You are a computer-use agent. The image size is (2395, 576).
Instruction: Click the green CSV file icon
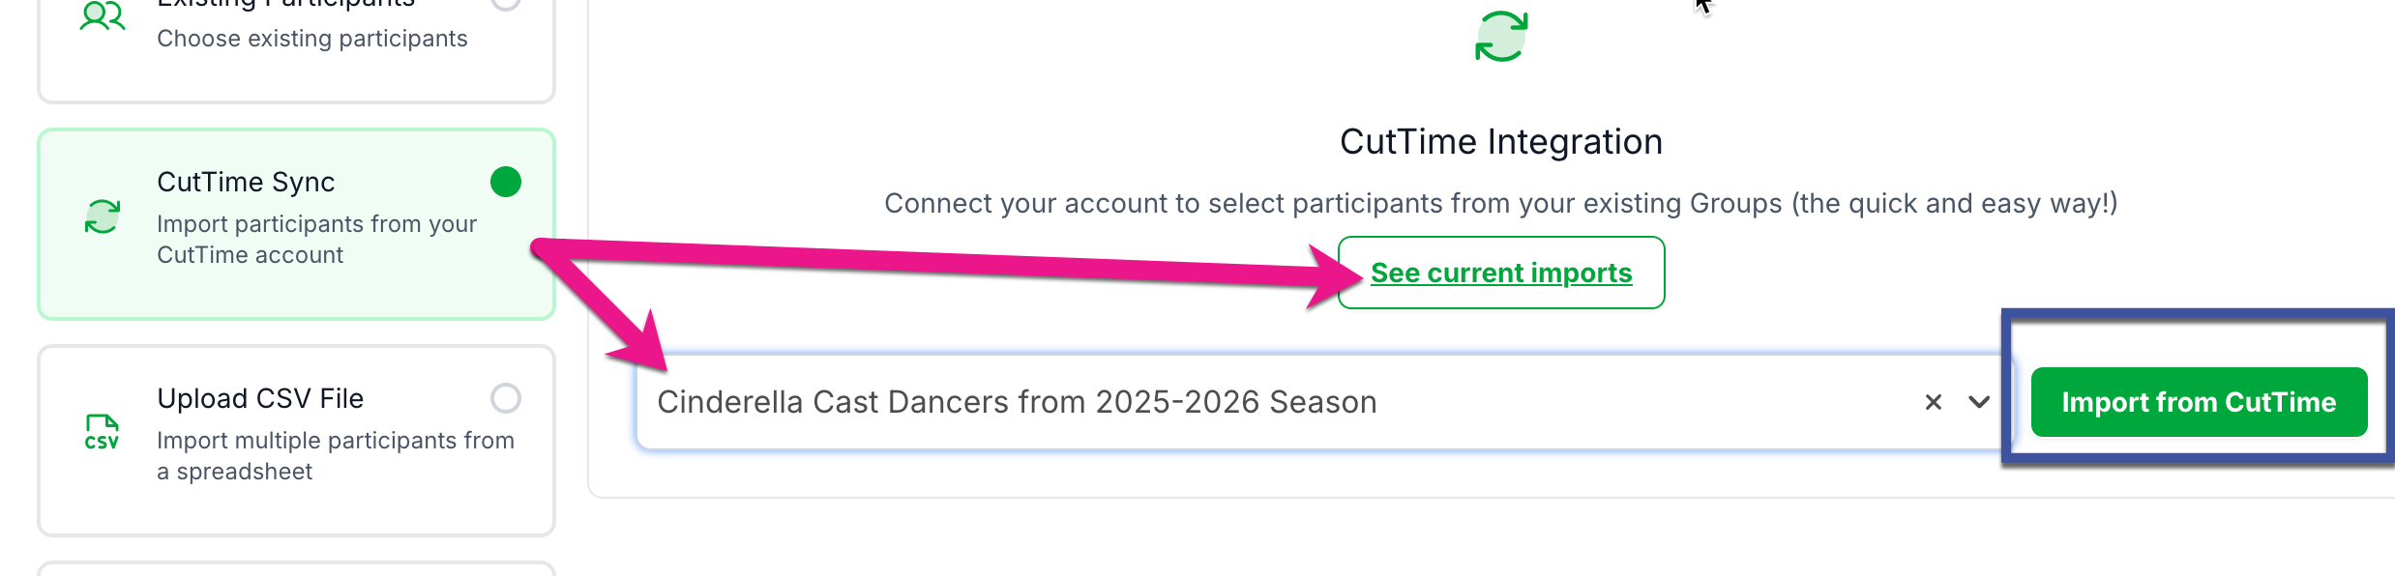pos(102,432)
